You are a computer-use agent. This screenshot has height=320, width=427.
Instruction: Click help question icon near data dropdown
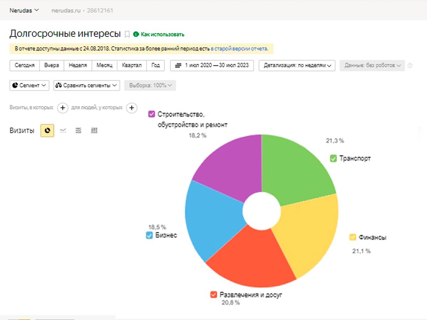(410, 66)
